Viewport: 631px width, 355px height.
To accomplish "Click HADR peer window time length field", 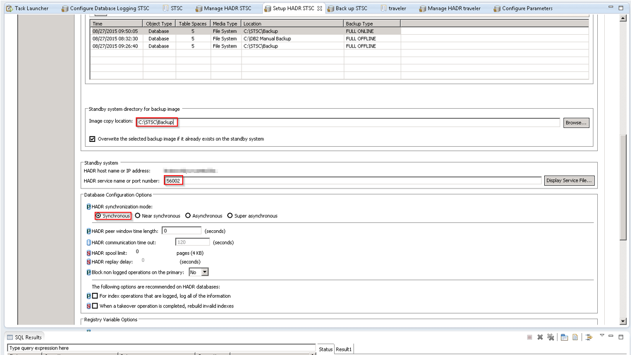I will [x=182, y=231].
